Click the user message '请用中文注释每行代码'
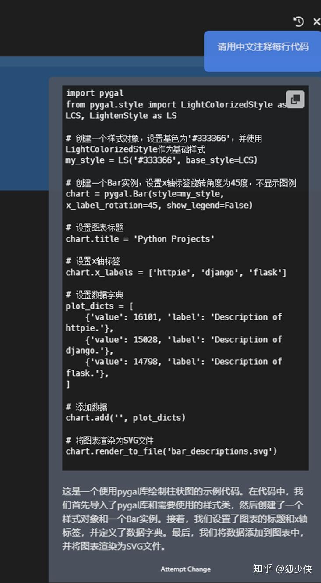 263,47
